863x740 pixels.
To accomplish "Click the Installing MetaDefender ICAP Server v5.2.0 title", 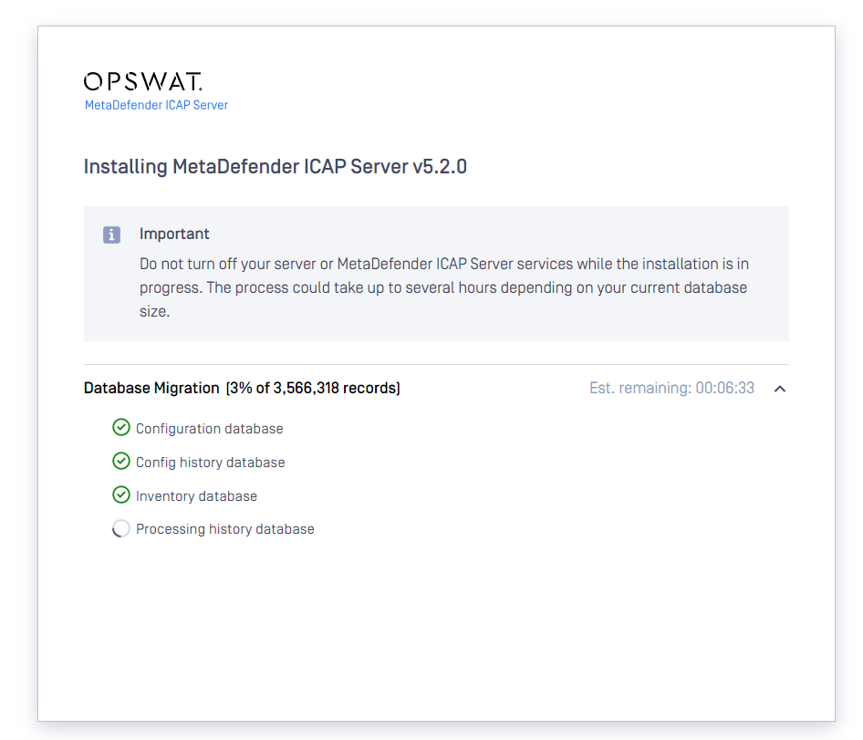I will [x=276, y=167].
